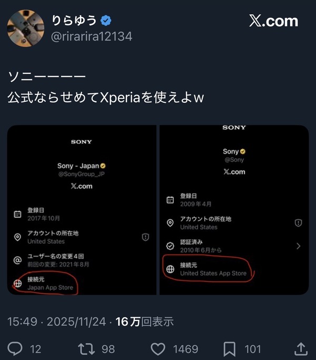Click the 98 repost count number
The image size is (316, 360).
click(108, 349)
